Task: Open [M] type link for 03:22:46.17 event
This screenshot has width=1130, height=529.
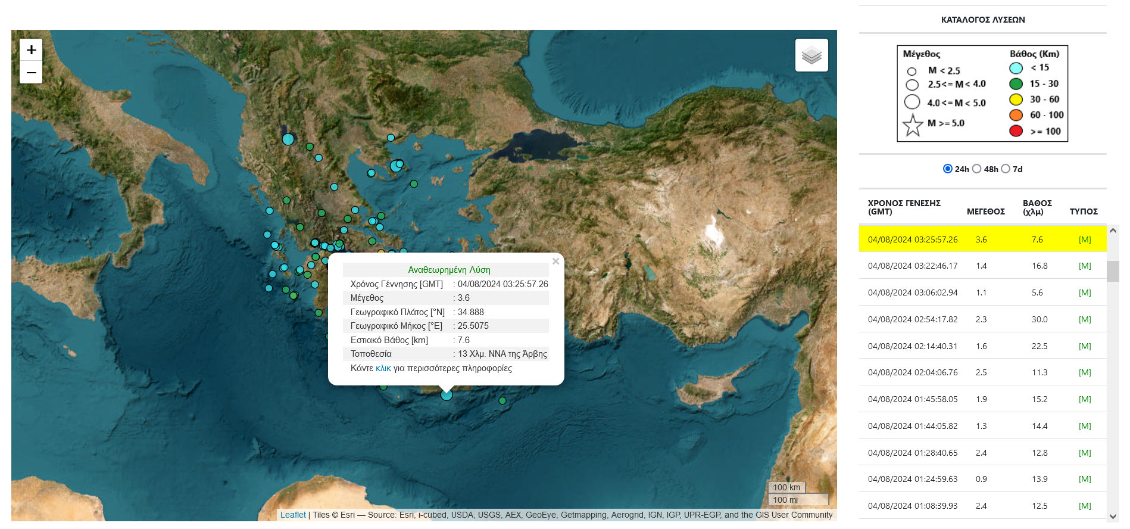Action: (1085, 266)
